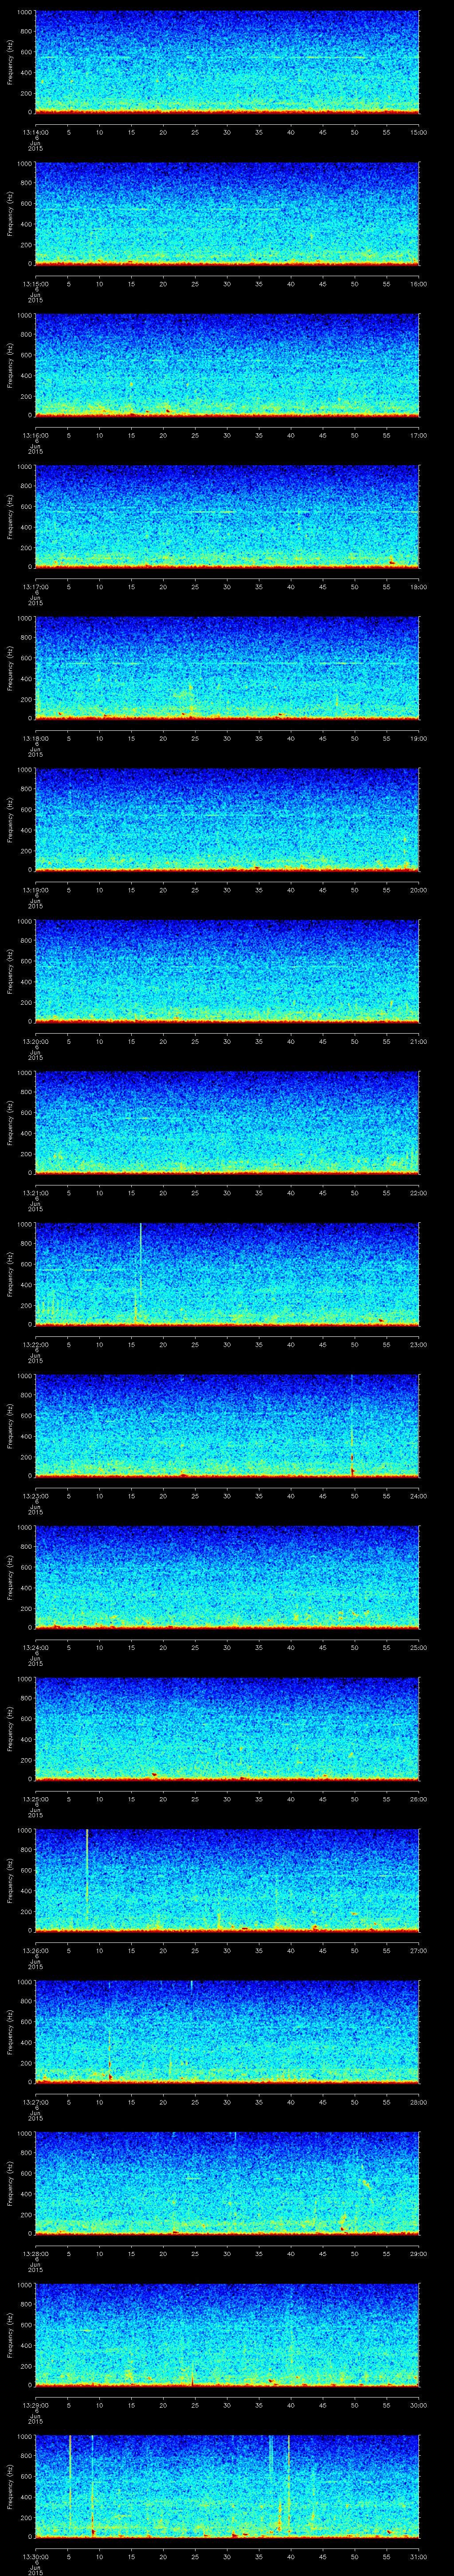This screenshot has height=2576, width=454.
Task: Select the spectrogram panel starting at 13:25:00
Action: pyautogui.click(x=227, y=1729)
